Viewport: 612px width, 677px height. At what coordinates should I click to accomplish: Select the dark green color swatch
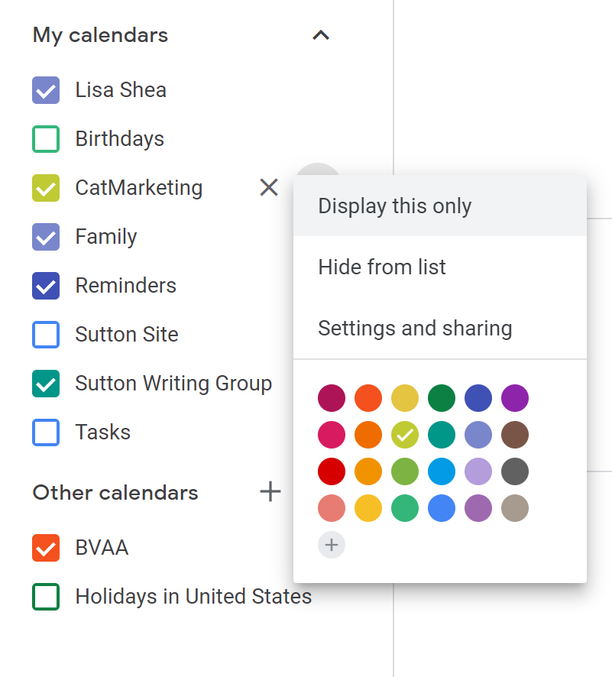click(442, 398)
